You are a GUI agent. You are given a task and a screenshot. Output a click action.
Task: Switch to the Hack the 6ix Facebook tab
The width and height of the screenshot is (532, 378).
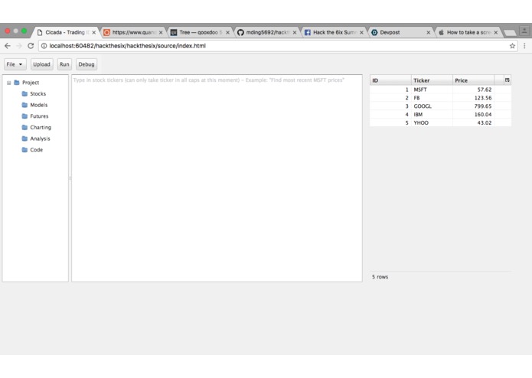pyautogui.click(x=334, y=32)
